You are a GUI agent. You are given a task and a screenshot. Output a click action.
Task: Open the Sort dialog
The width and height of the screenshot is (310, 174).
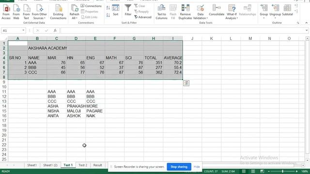pyautogui.click(x=116, y=10)
